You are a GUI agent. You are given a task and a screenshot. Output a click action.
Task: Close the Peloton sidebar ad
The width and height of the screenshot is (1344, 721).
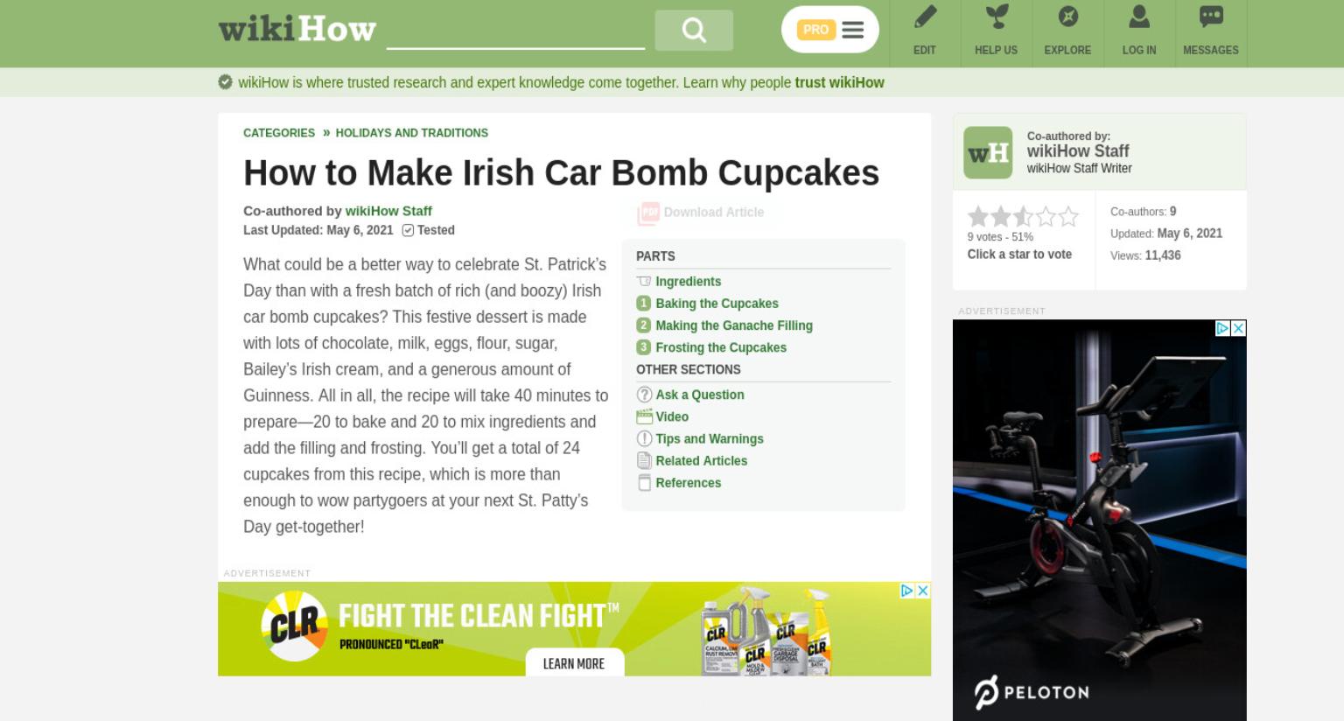(1238, 328)
